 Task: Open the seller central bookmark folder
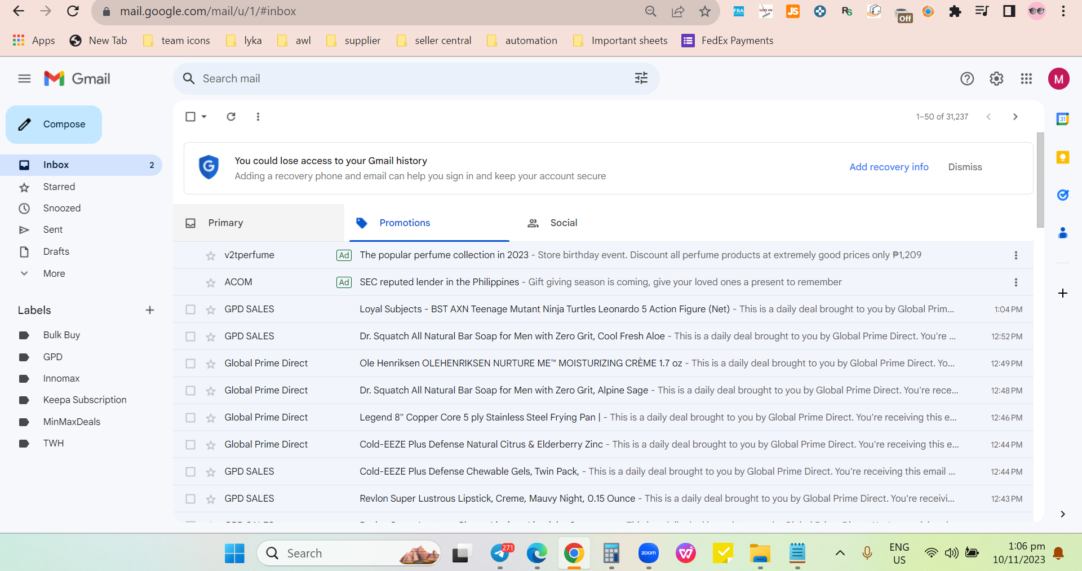434,41
